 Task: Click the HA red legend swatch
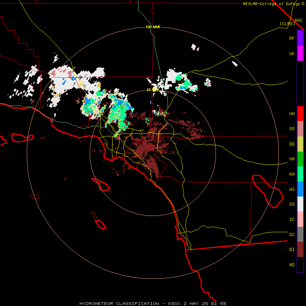(x=300, y=114)
